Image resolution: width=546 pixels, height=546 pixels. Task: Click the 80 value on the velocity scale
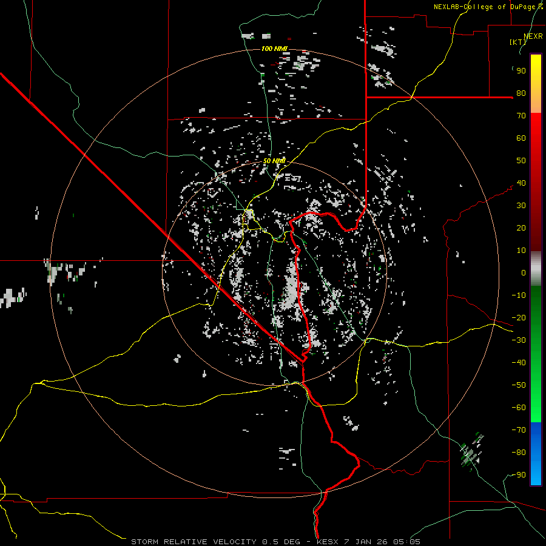[521, 93]
